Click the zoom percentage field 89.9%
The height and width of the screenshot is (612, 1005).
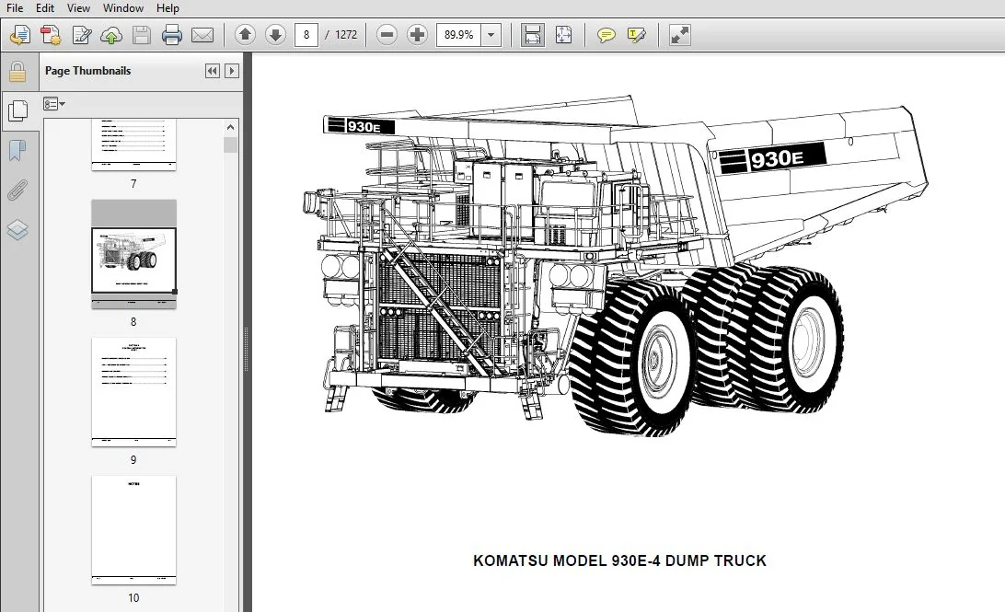(459, 35)
